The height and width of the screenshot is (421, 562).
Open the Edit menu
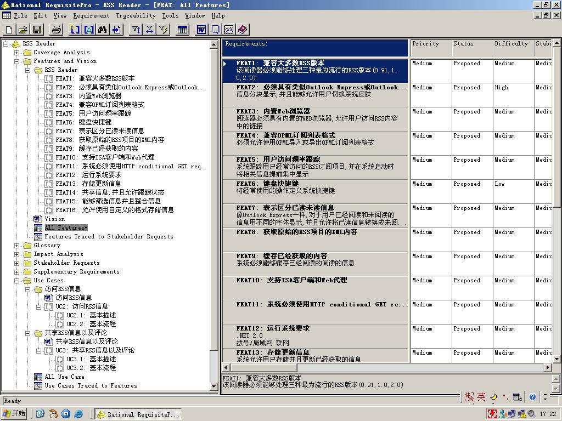pos(40,15)
